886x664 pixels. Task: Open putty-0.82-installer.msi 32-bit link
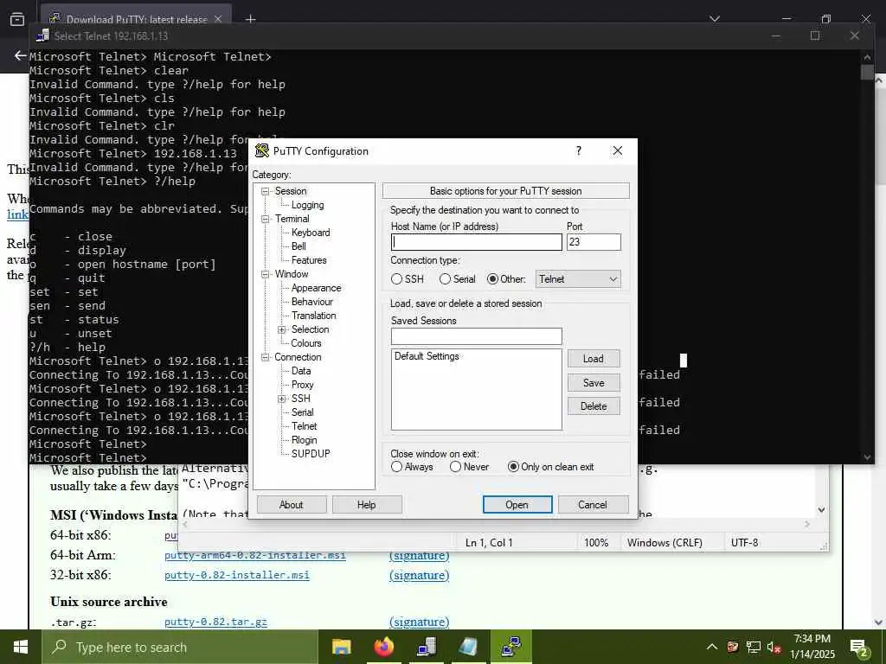coord(237,575)
